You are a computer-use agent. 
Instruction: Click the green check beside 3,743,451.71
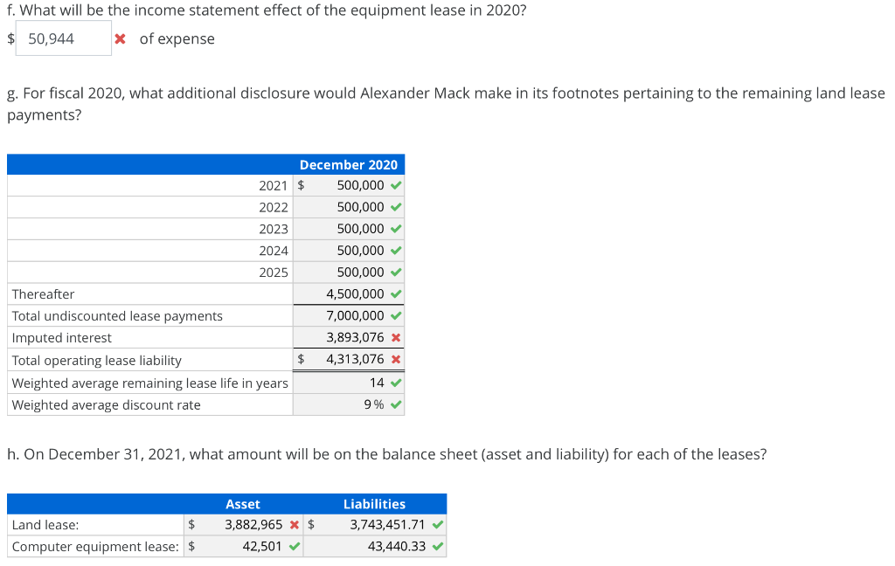[438, 525]
